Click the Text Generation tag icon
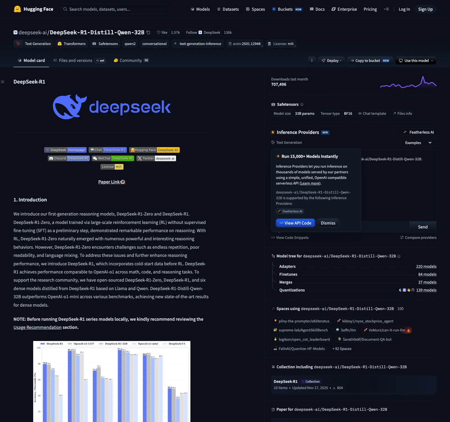Viewport: 450px width, 422px height. [x=18, y=44]
